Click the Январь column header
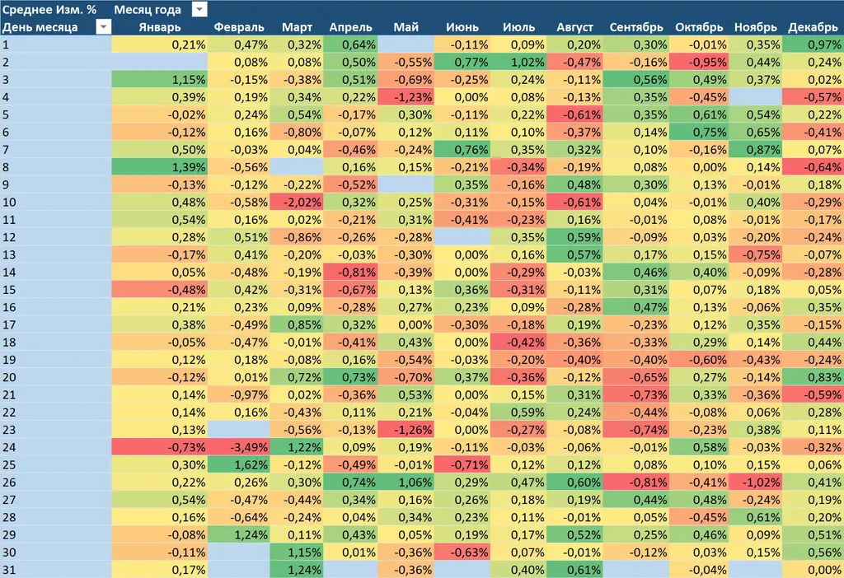Screen dimensions: 844x578 click(159, 27)
